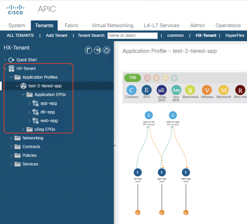This screenshot has height=224, width=247.
Task: Click the major fault orange icon
Action: click(x=156, y=78)
